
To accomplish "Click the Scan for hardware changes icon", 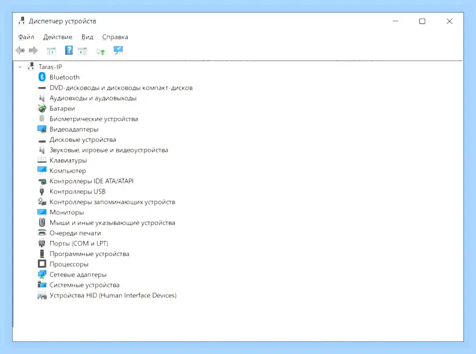I will click(118, 50).
